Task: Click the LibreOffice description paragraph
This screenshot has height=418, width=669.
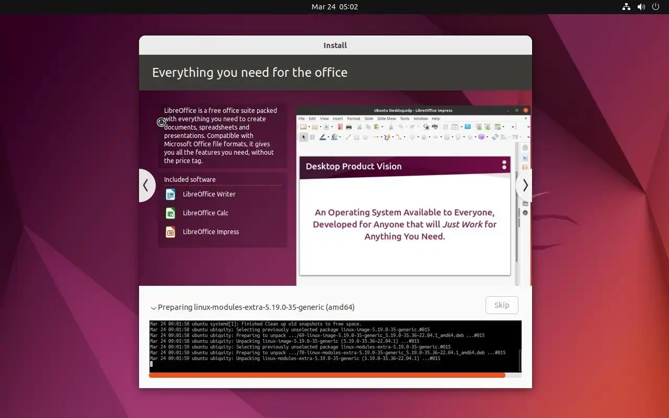Action: (x=221, y=136)
